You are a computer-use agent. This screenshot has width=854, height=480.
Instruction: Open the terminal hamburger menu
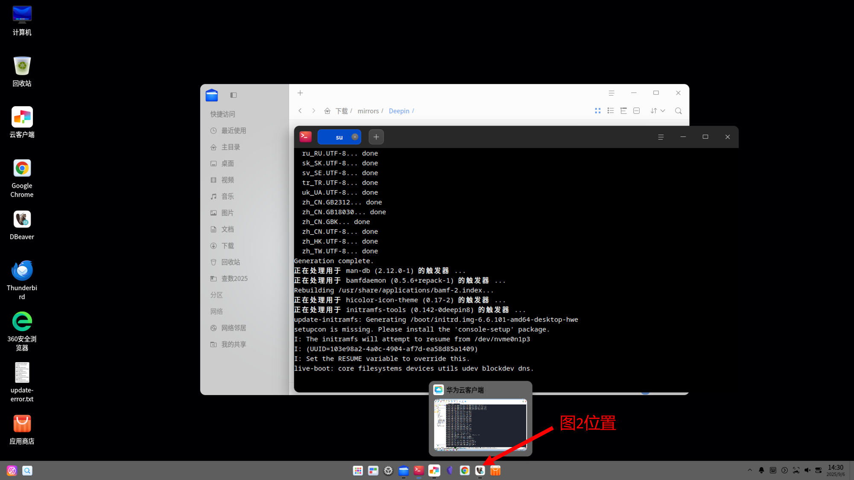coord(661,137)
